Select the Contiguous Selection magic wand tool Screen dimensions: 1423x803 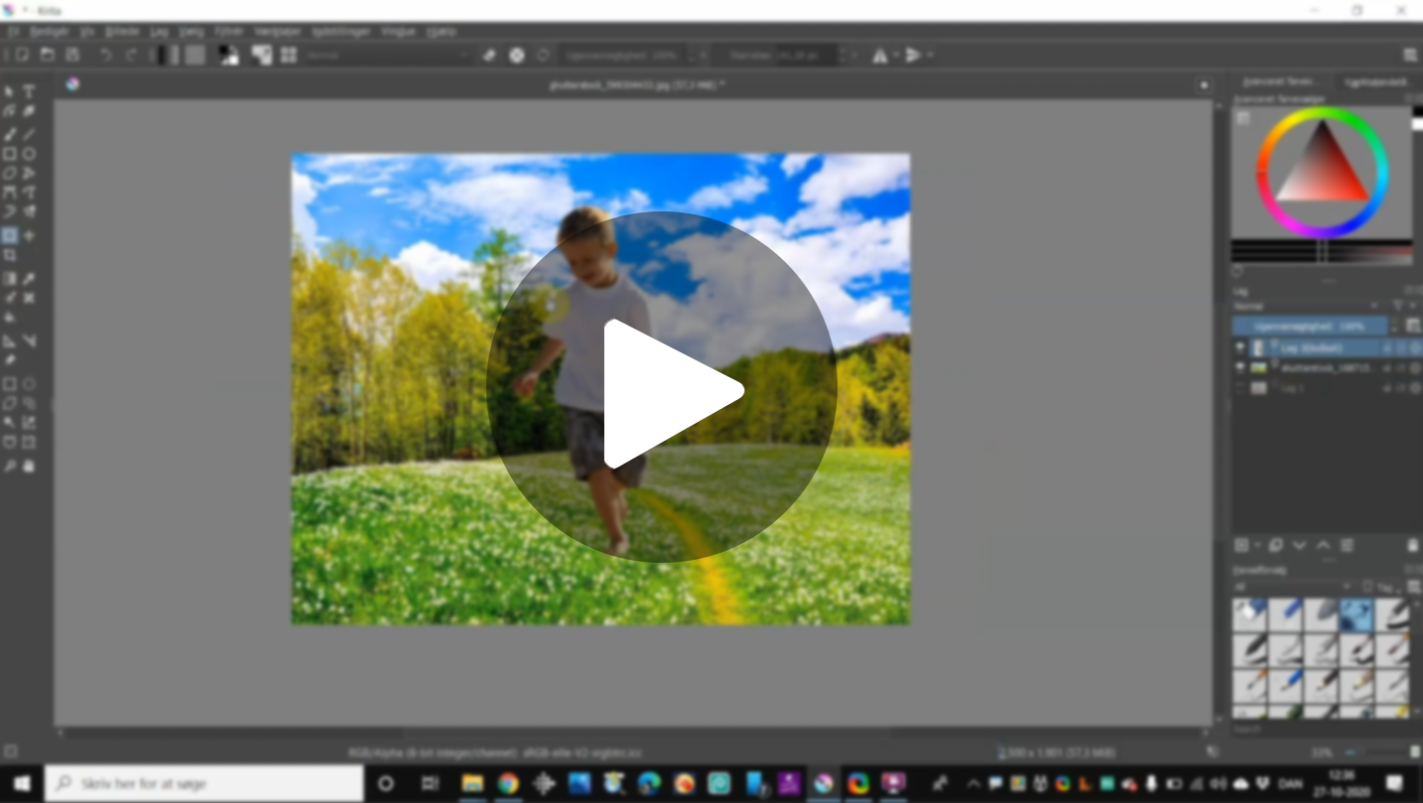pyautogui.click(x=10, y=423)
